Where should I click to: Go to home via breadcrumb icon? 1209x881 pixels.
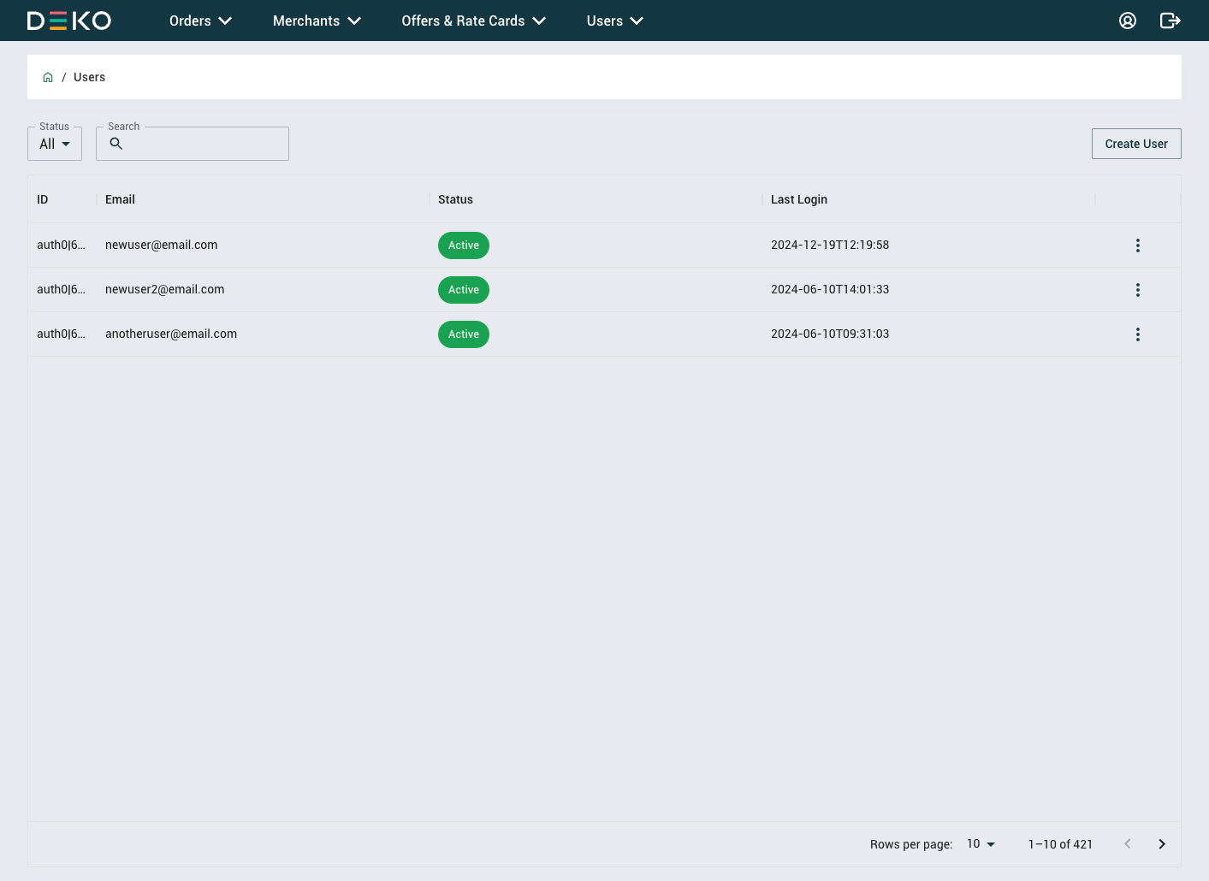(x=48, y=77)
